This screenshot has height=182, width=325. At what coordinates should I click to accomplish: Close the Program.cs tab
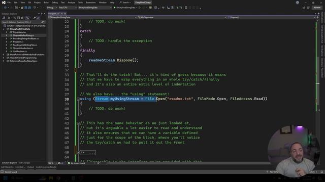[x=65, y=14]
